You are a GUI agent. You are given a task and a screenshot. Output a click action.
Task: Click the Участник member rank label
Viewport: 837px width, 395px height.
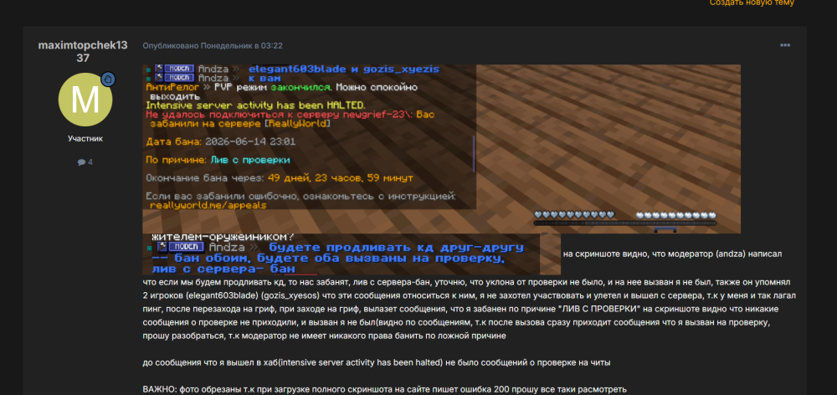point(85,138)
